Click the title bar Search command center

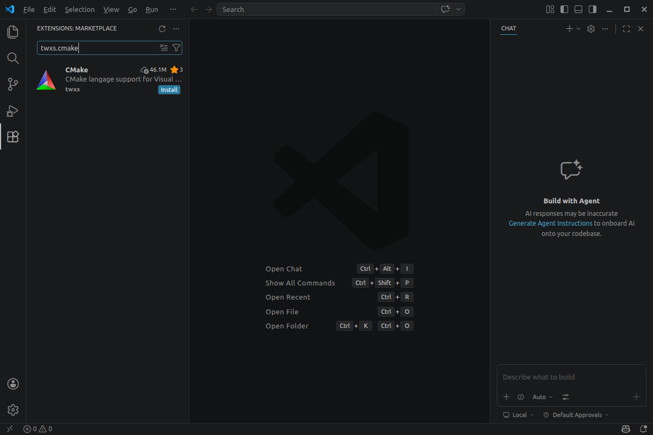pyautogui.click(x=326, y=9)
